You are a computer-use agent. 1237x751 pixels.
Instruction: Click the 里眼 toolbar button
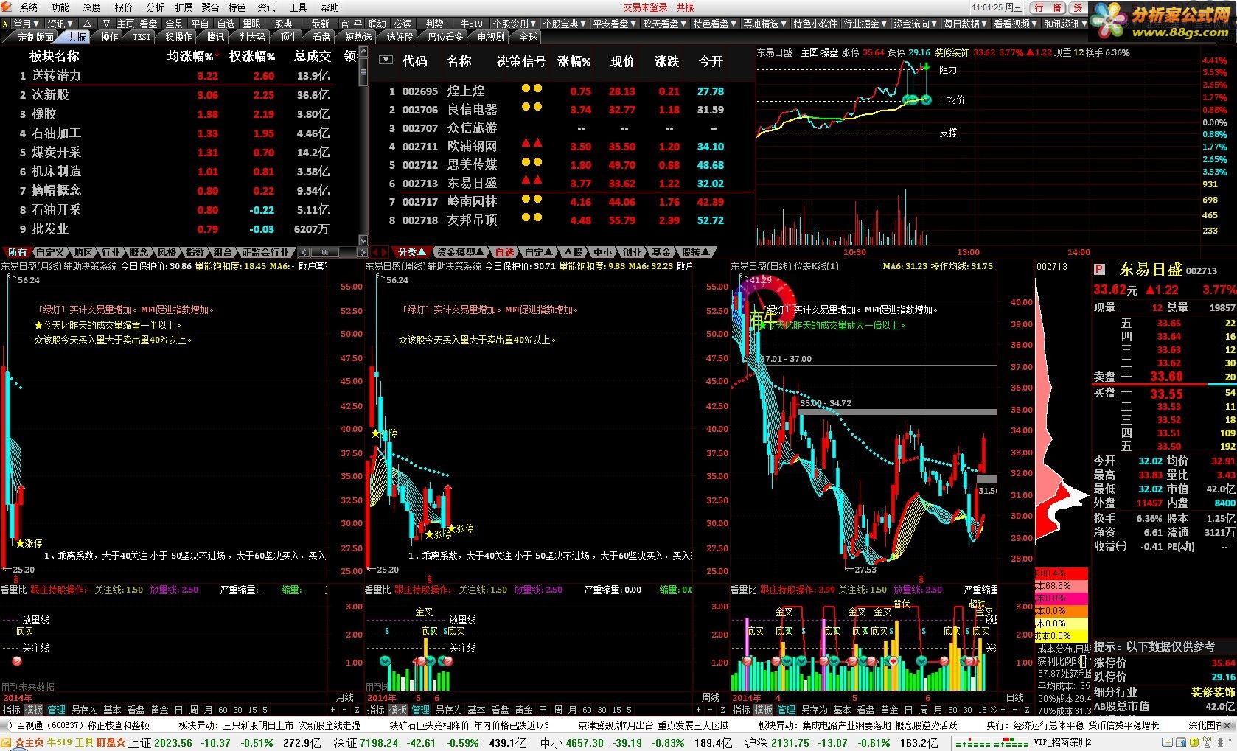click(x=251, y=24)
